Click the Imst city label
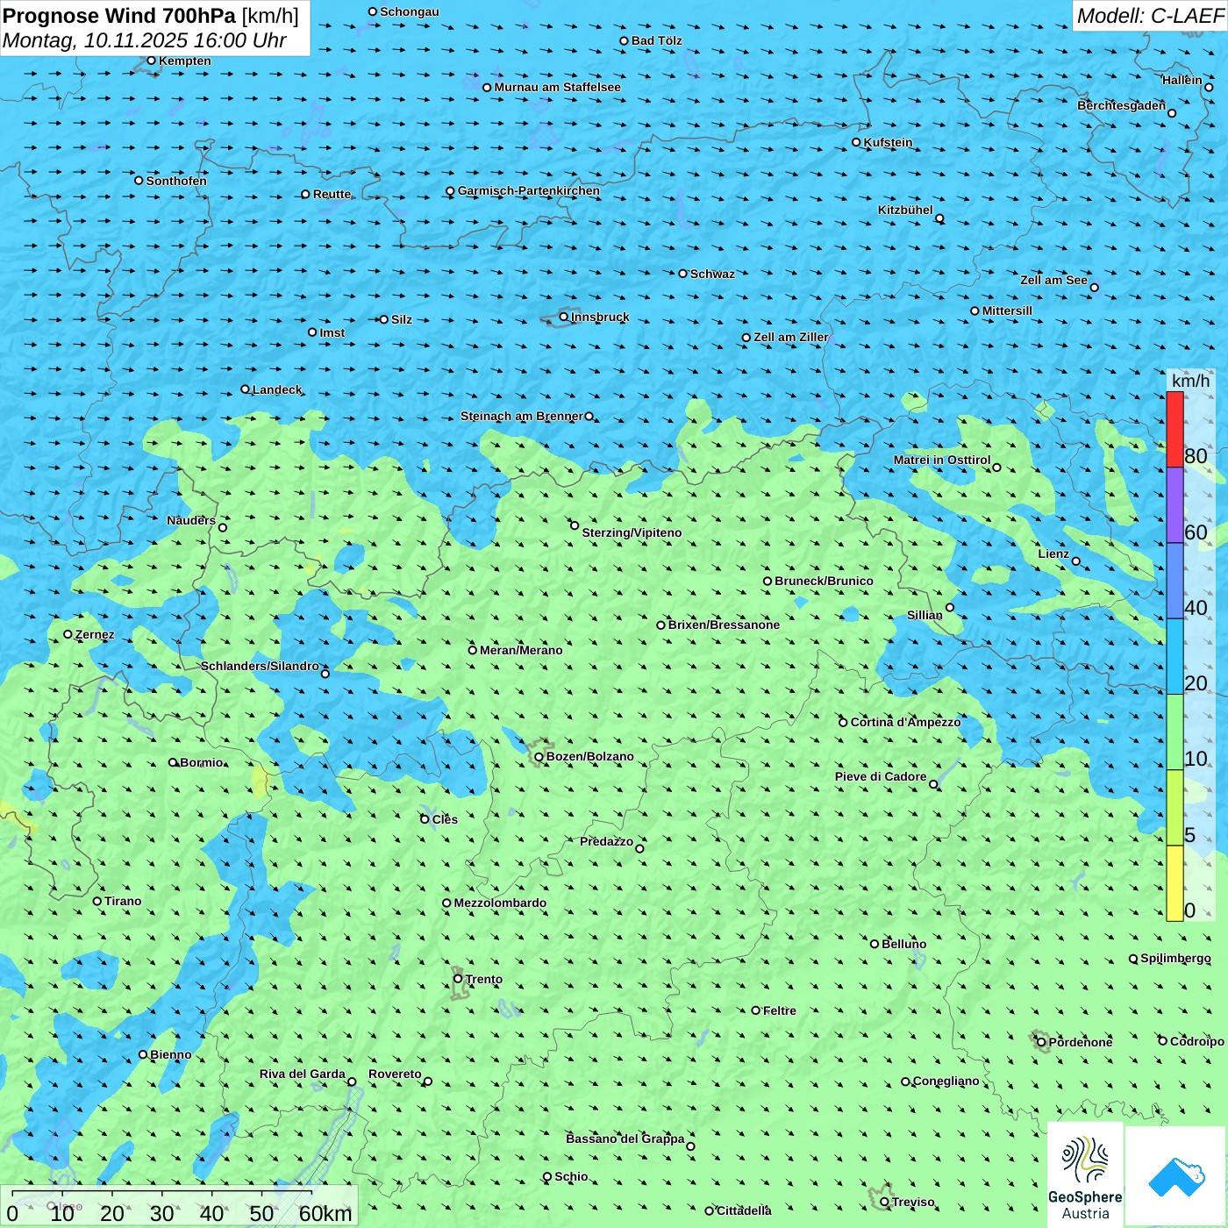Image resolution: width=1228 pixels, height=1228 pixels. coord(332,332)
